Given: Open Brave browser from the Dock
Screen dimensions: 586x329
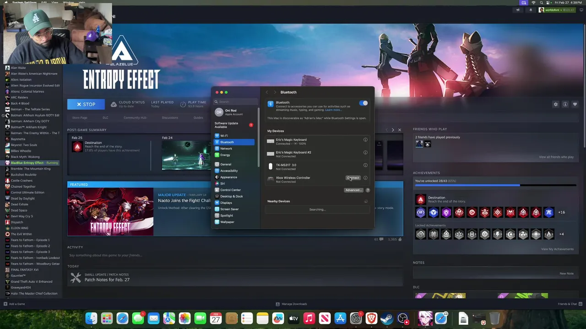Looking at the screenshot, I should [x=371, y=318].
